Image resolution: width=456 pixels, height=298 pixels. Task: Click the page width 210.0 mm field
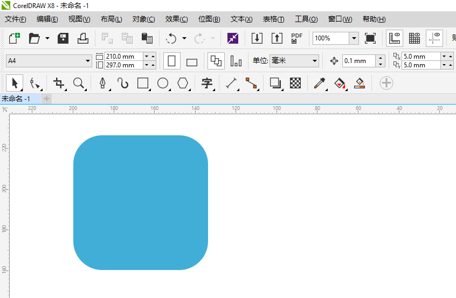[x=123, y=57]
